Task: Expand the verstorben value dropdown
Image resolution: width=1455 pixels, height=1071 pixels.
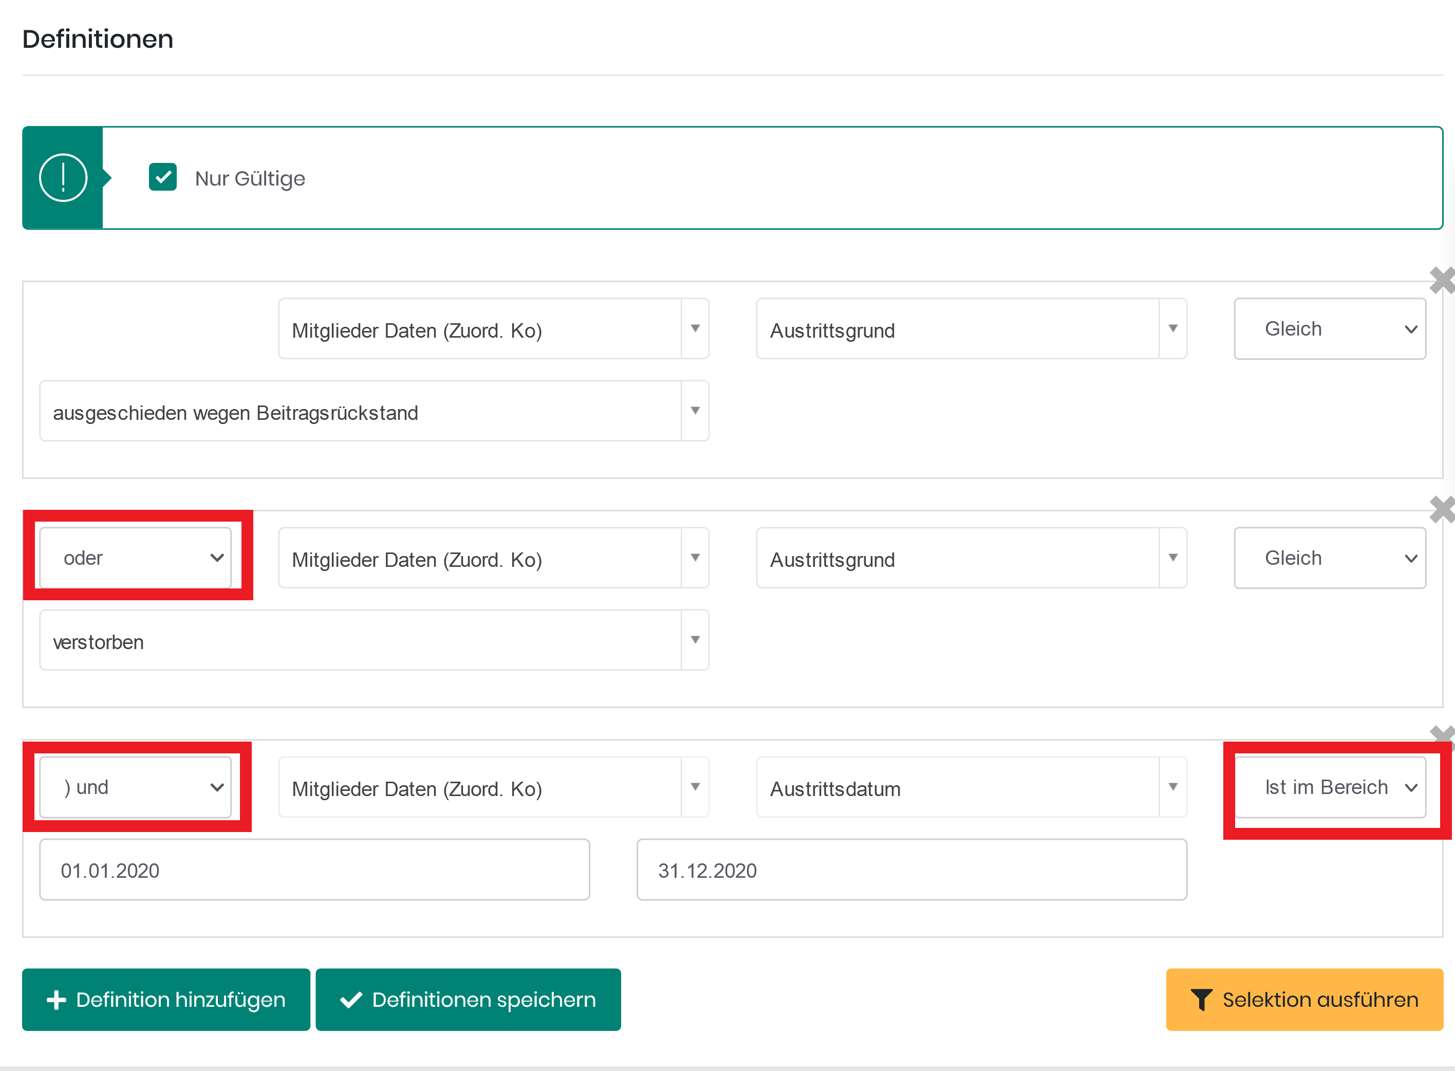Action: tap(374, 640)
